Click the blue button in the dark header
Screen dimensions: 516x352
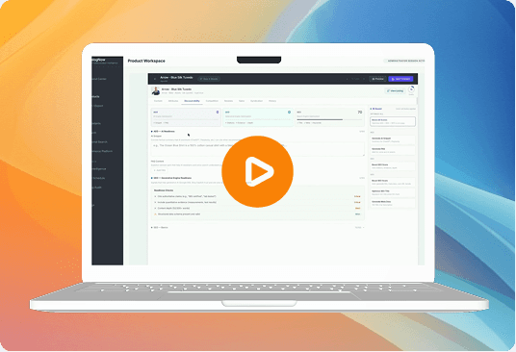click(400, 79)
